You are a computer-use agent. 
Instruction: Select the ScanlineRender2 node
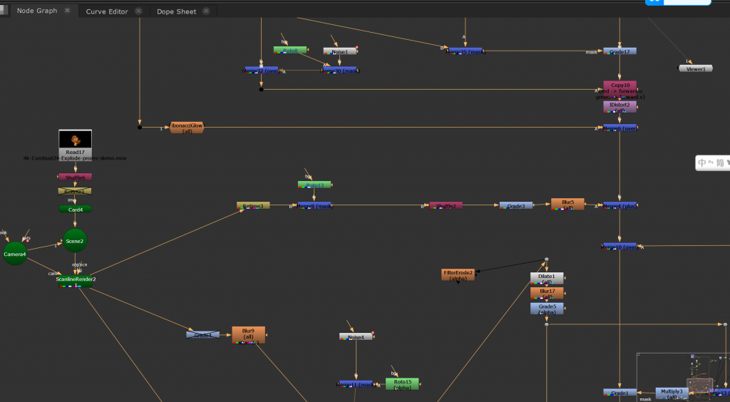coord(75,281)
